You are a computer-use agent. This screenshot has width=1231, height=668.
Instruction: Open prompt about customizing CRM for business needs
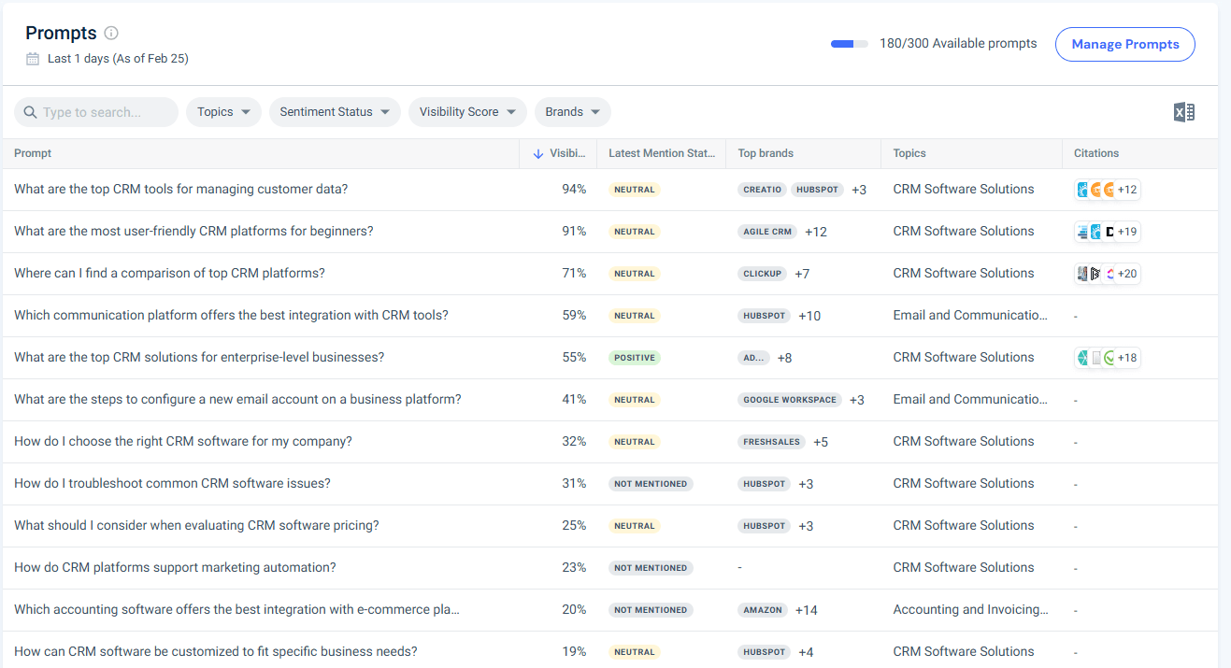[x=216, y=652]
